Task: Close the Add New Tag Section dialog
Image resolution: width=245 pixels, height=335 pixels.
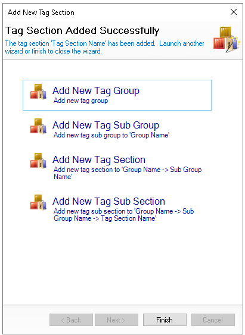Action: 234,12
